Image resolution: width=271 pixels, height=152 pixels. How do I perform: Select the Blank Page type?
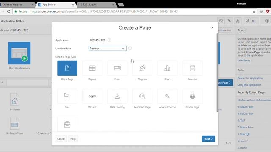[x=67, y=68]
